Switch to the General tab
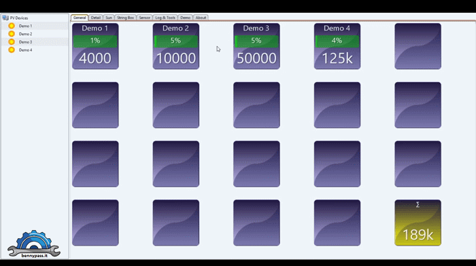 pyautogui.click(x=80, y=18)
